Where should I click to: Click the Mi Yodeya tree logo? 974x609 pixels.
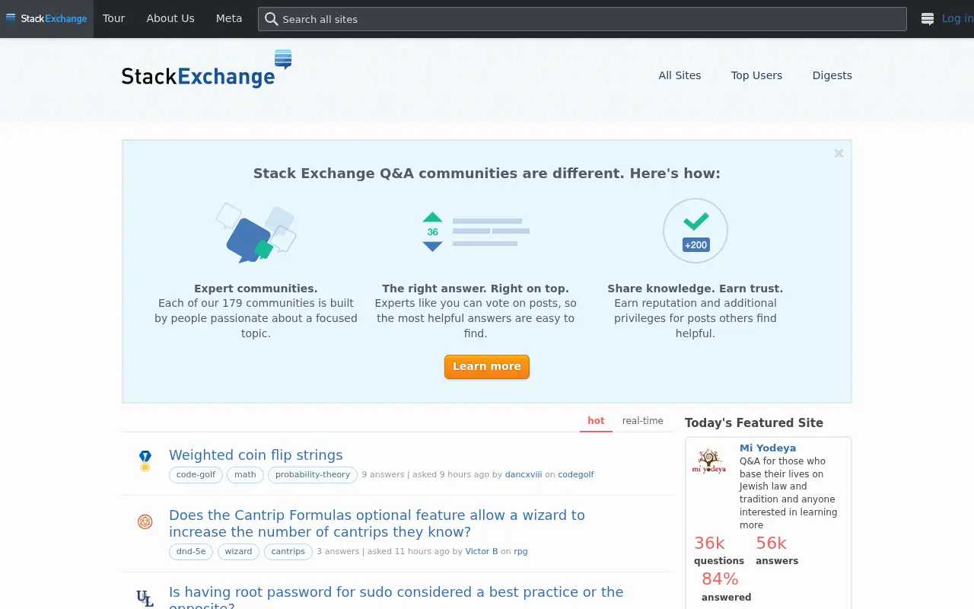tap(709, 461)
